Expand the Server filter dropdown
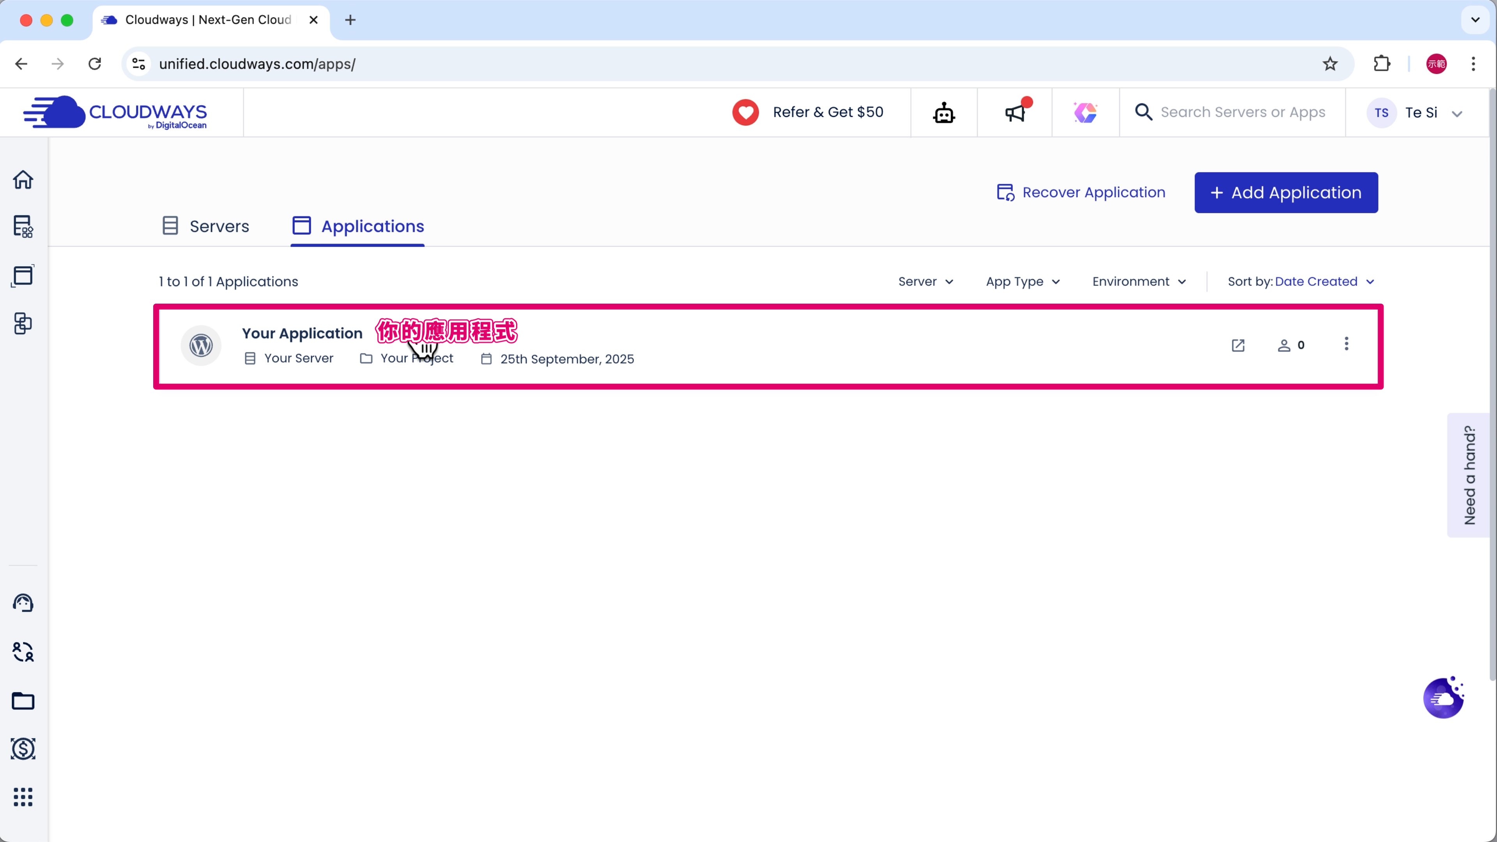This screenshot has width=1497, height=842. [x=925, y=282]
